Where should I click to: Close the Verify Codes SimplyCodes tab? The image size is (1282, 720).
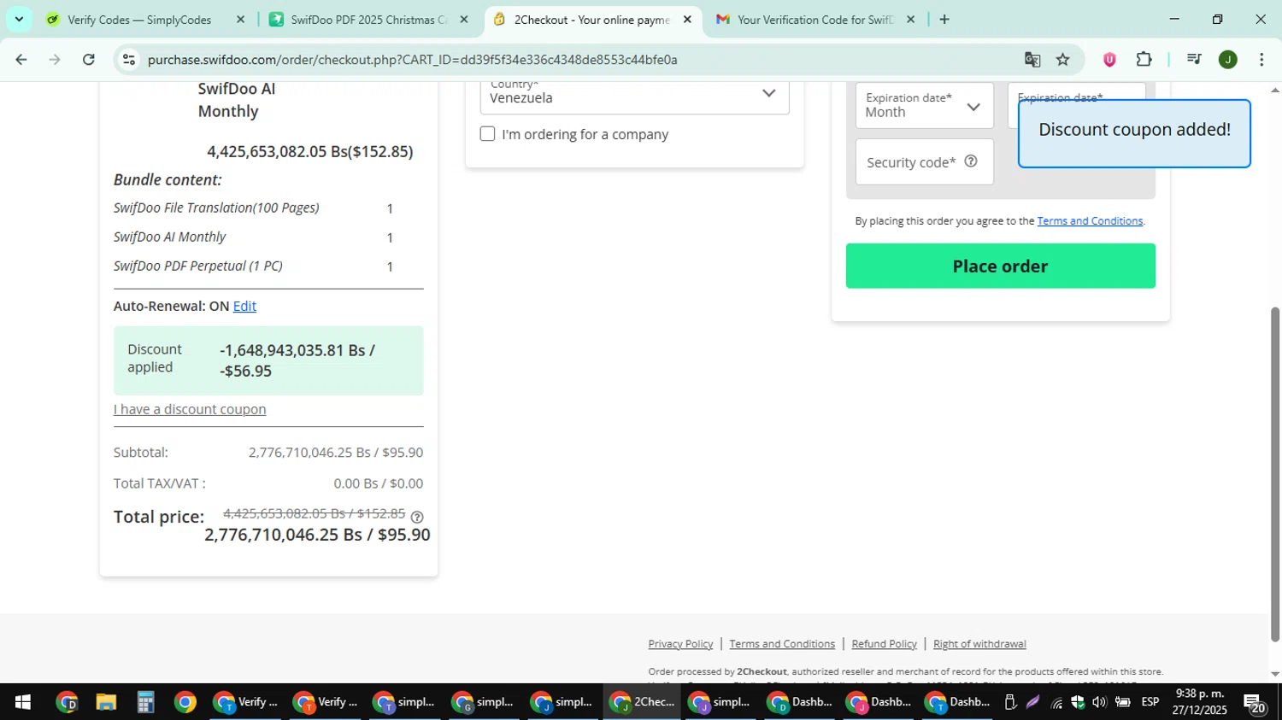(240, 20)
